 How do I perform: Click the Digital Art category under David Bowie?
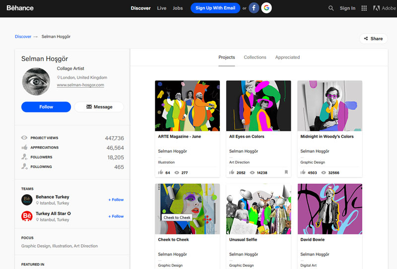coord(308,266)
